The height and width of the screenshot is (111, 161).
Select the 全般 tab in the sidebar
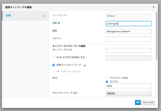pyautogui.click(x=25, y=16)
